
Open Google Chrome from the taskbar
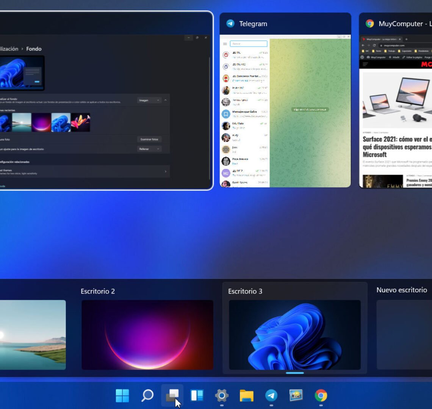point(321,395)
